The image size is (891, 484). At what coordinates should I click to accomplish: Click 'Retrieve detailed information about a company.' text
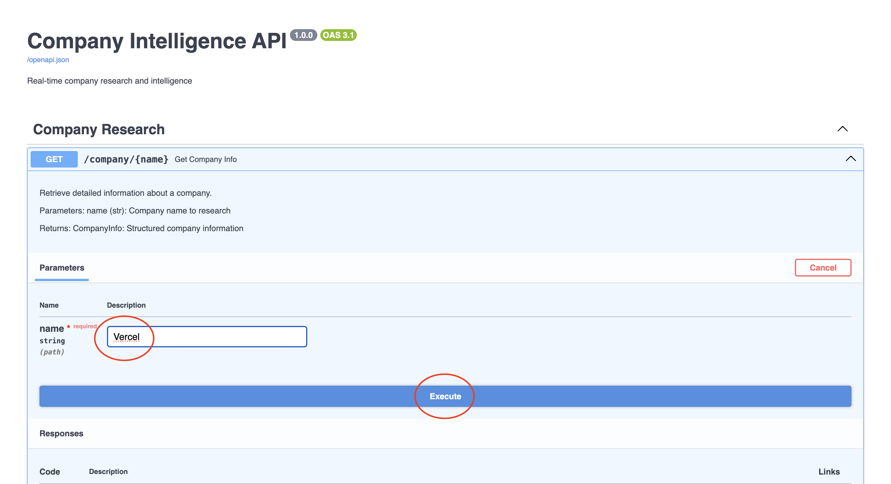[126, 193]
